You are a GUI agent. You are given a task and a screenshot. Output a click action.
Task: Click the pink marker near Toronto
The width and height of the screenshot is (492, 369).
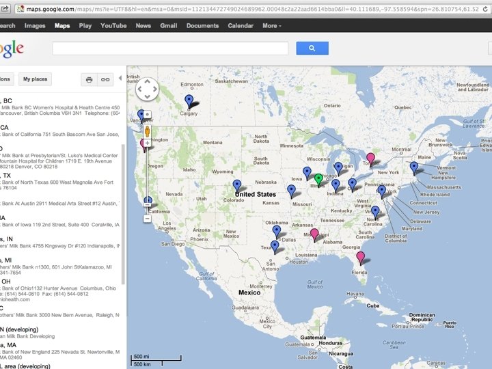[x=370, y=159]
